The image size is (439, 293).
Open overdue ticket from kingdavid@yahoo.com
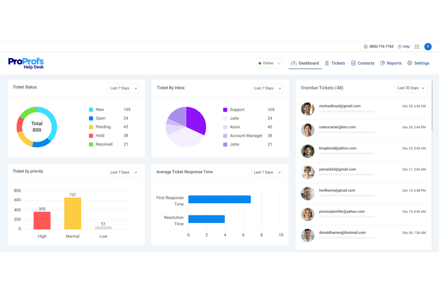coord(364,151)
